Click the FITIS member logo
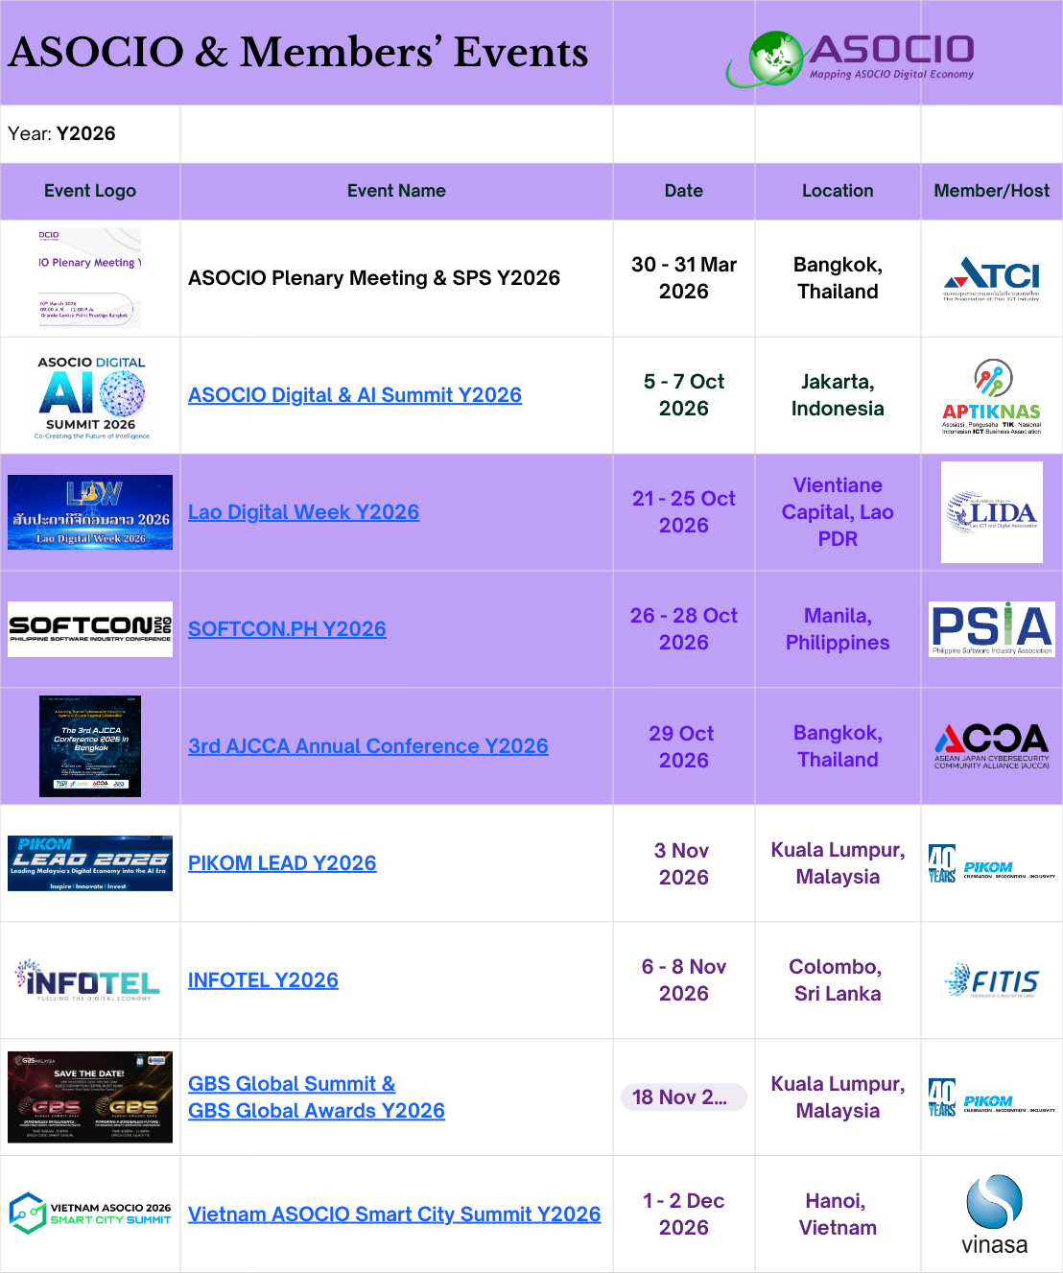 [991, 980]
